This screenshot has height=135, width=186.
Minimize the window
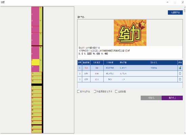(167, 2)
